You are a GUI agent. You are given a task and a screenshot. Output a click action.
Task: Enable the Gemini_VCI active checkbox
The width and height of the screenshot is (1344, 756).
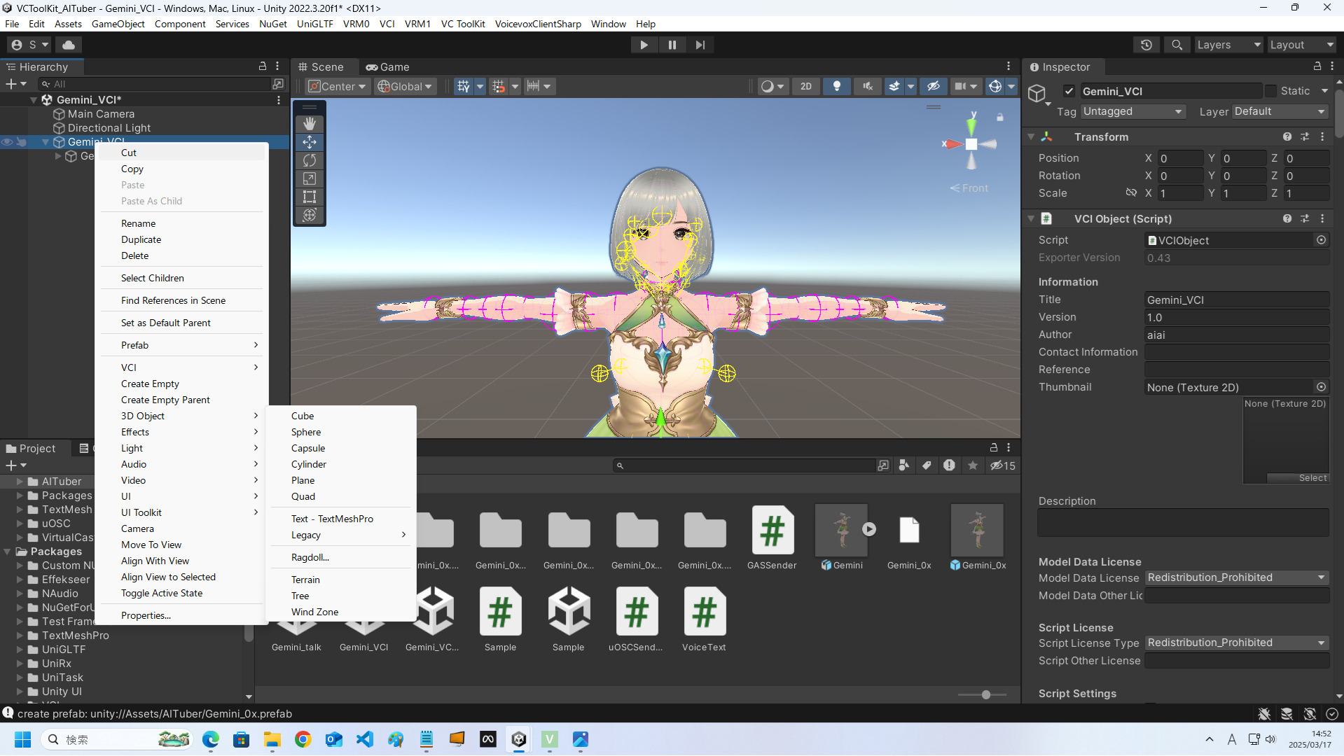click(1069, 91)
